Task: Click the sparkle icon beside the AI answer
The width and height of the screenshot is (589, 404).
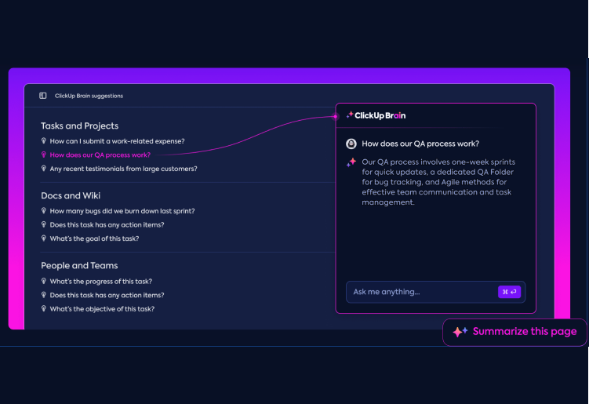Action: (351, 162)
